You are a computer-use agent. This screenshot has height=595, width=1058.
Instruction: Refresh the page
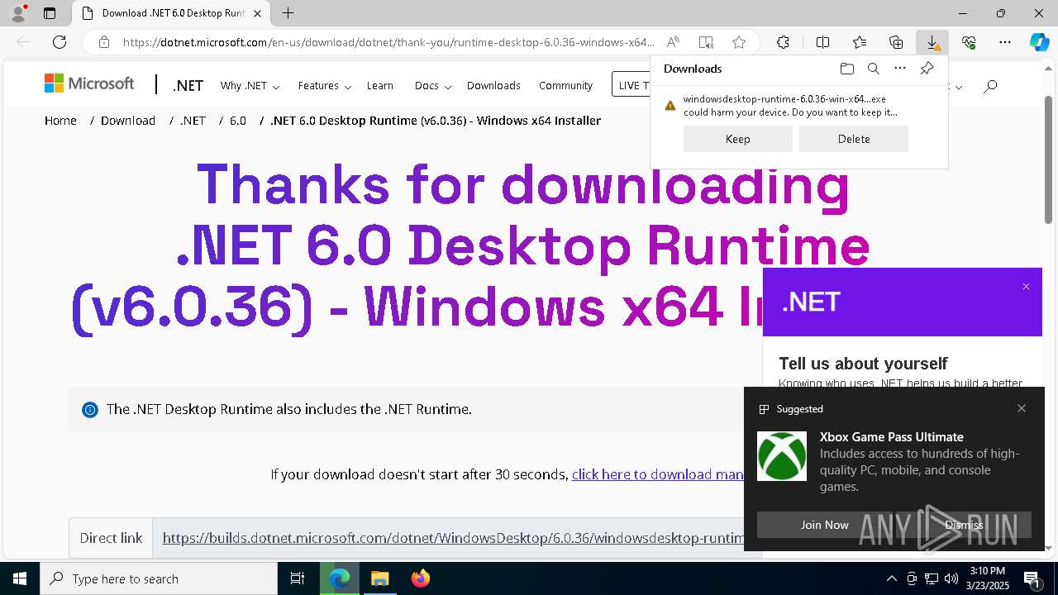(60, 42)
